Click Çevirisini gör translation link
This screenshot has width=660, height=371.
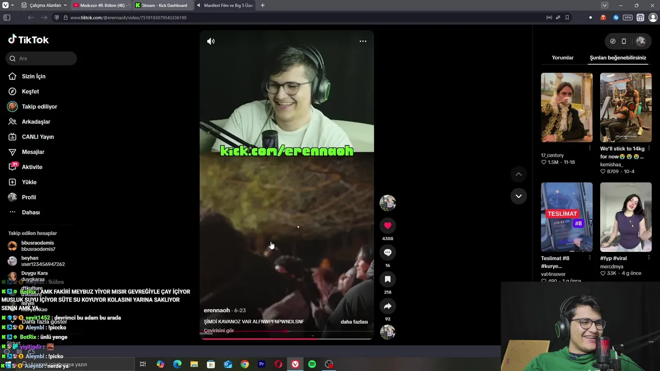coord(219,330)
